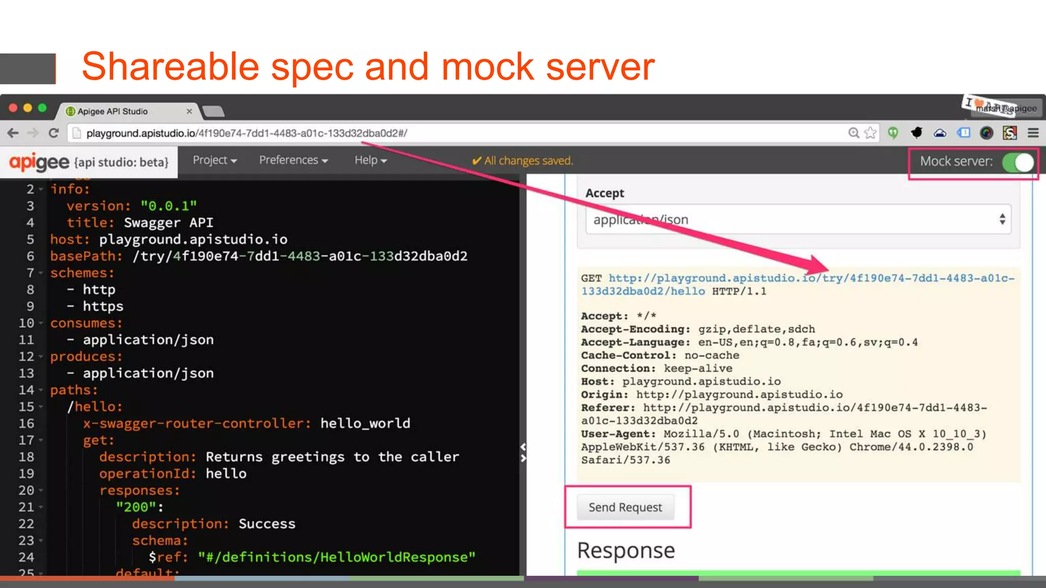
Task: Click the description Success line
Action: [x=213, y=524]
